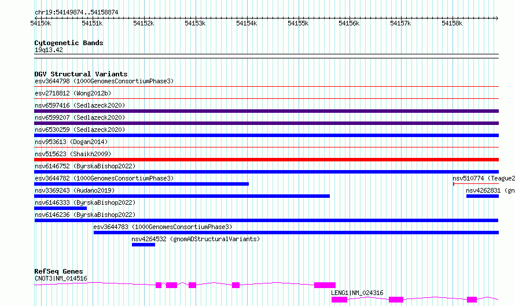The image size is (515, 306).
Task: Select the RefSeq Genes track title
Action: pyautogui.click(x=58, y=271)
